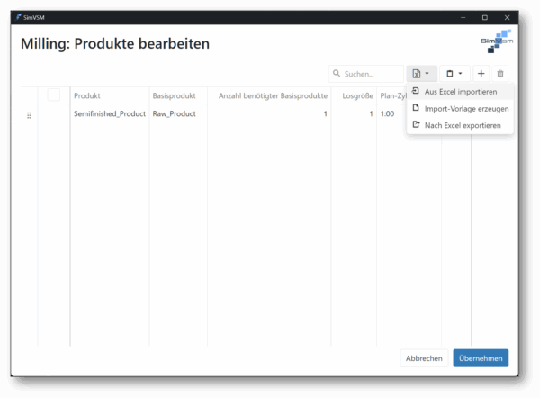Open the Excel import/export dropdown
Image resolution: width=540 pixels, height=398 pixels.
420,73
